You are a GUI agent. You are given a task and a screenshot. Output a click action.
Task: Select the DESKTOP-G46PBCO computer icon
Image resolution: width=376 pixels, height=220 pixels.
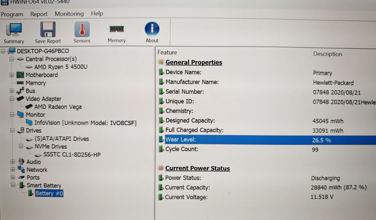coord(11,51)
